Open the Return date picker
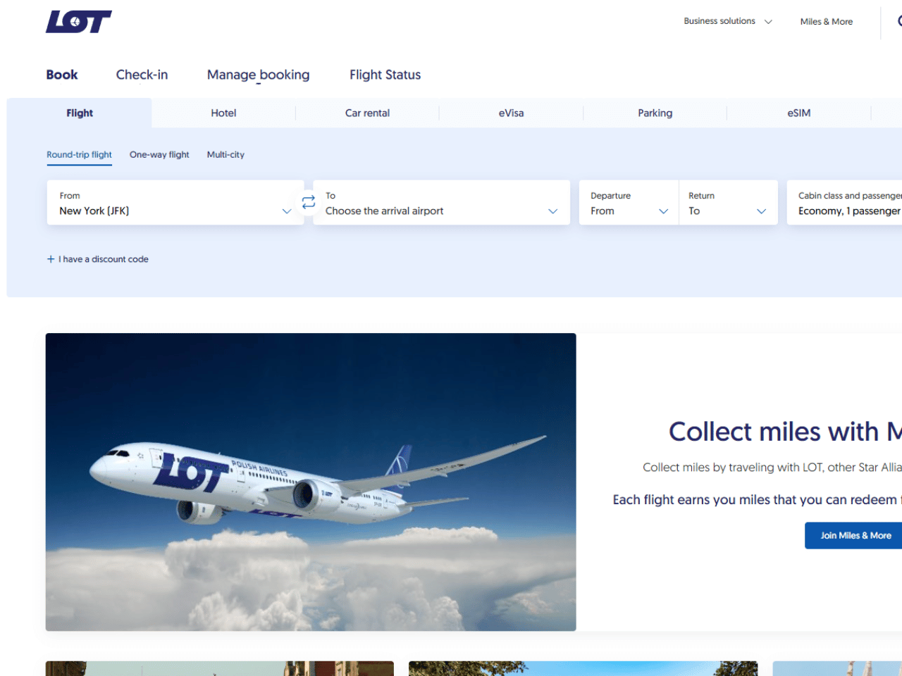Viewport: 902px width, 676px height. (x=728, y=203)
